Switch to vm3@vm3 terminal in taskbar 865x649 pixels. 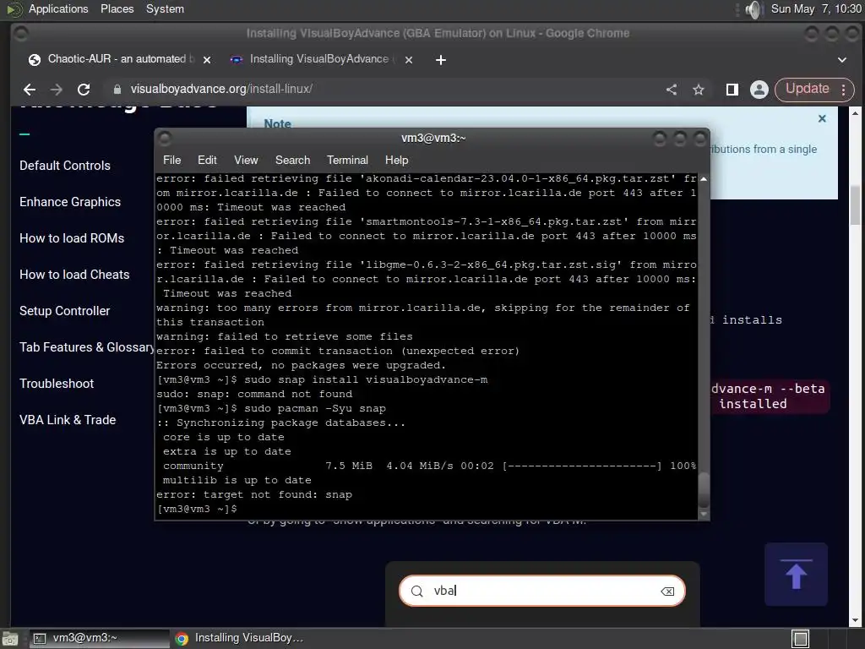[x=99, y=639]
